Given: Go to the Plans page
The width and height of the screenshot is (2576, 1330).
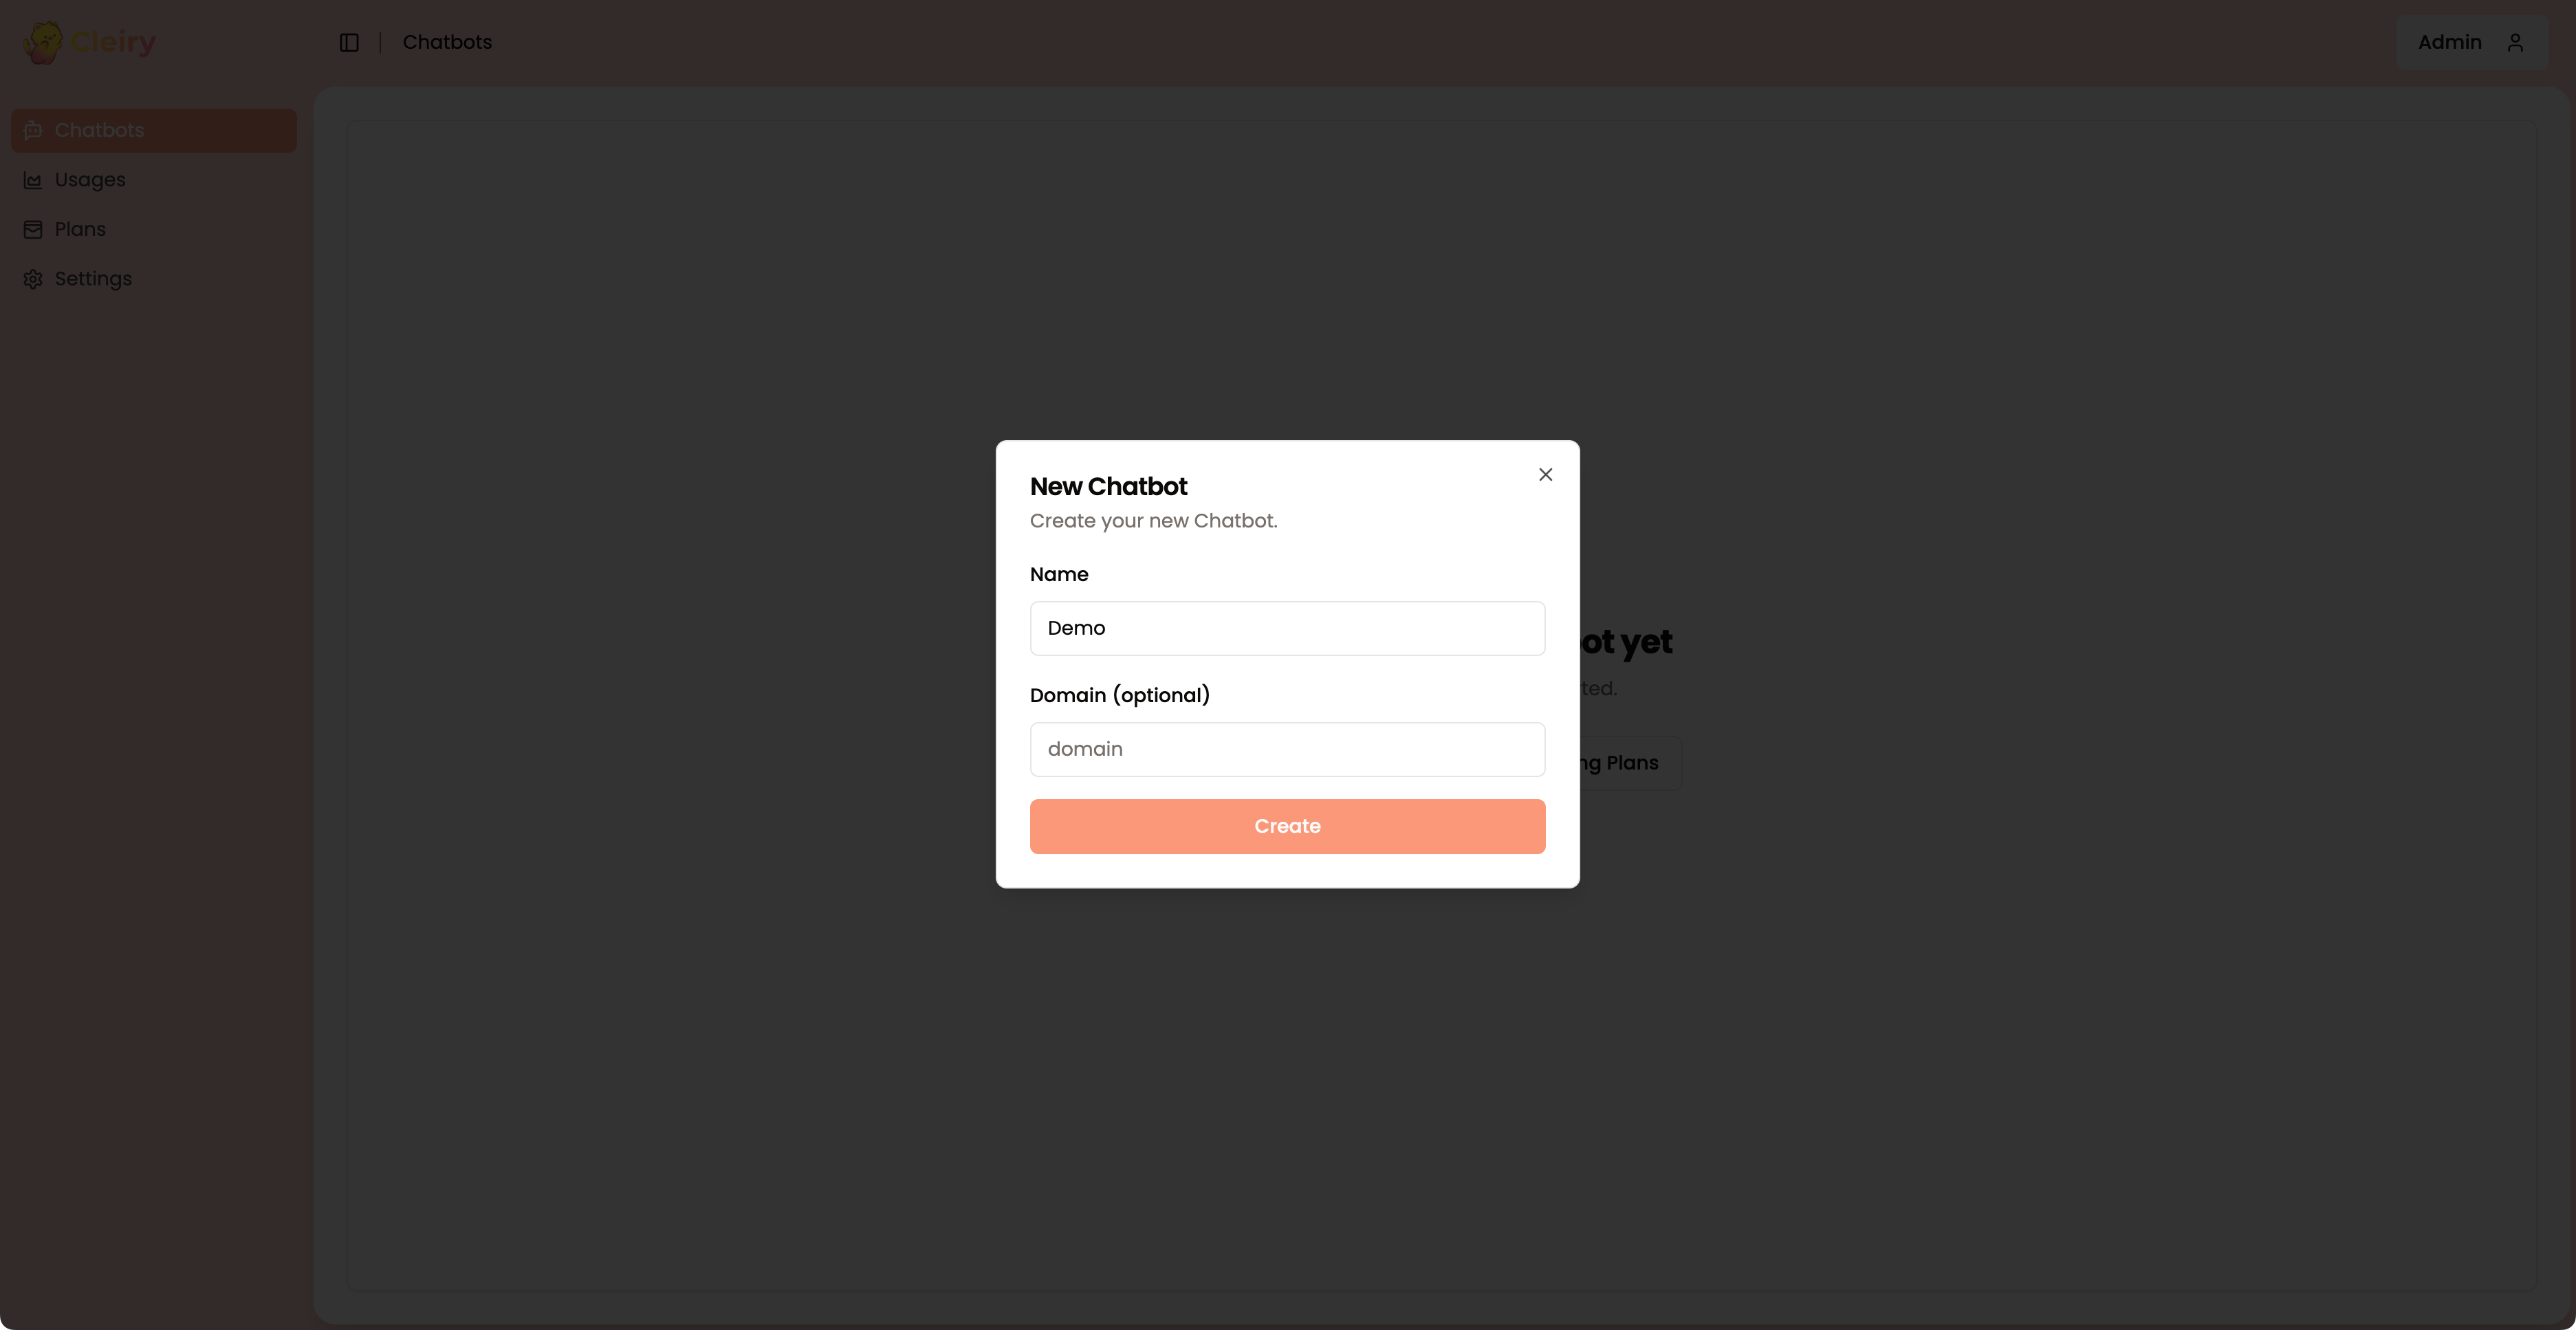Looking at the screenshot, I should pyautogui.click(x=154, y=229).
